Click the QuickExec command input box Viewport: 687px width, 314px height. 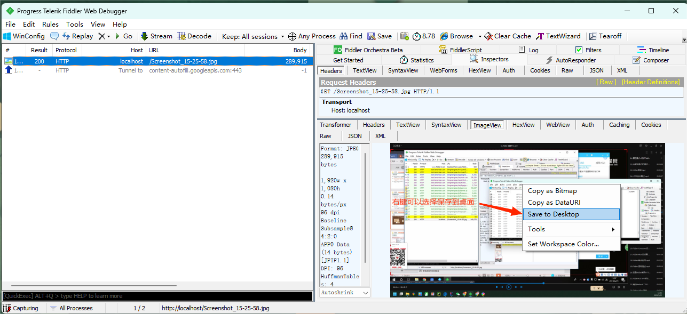pos(157,296)
